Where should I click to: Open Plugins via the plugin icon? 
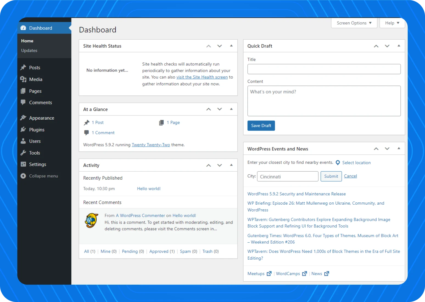(x=23, y=130)
